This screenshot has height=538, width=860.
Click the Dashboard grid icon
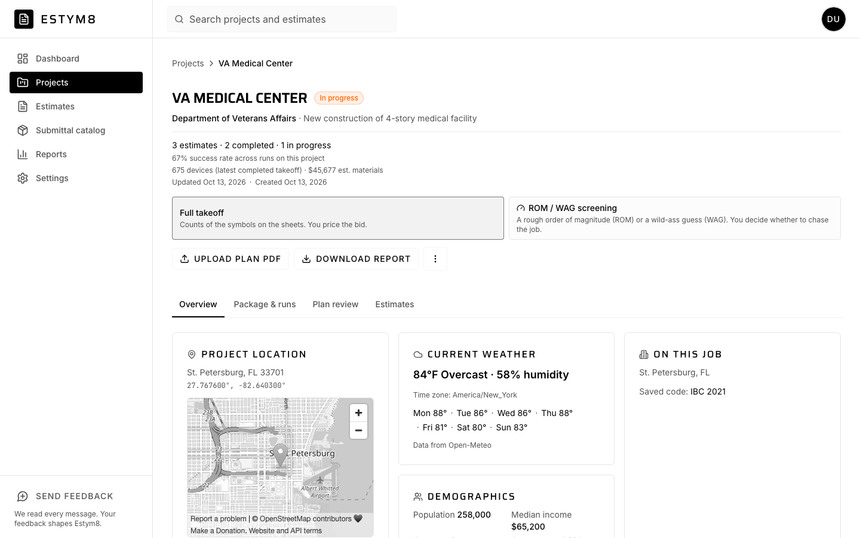(x=23, y=59)
